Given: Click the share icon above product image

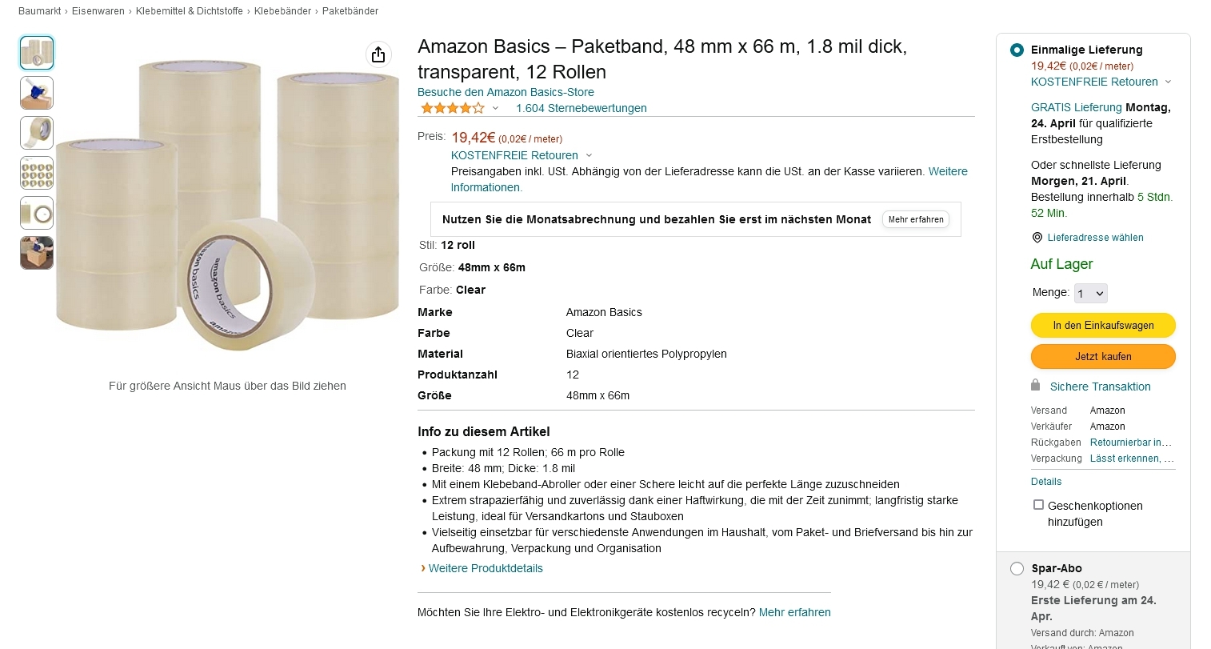Looking at the screenshot, I should click(x=378, y=54).
